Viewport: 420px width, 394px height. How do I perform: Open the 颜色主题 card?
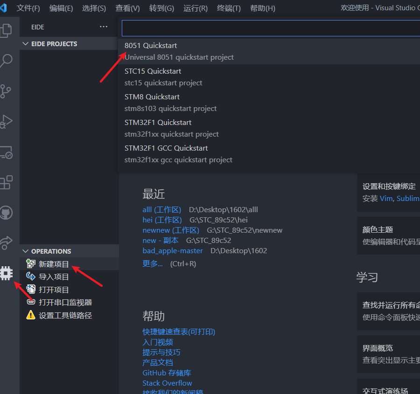(x=388, y=235)
